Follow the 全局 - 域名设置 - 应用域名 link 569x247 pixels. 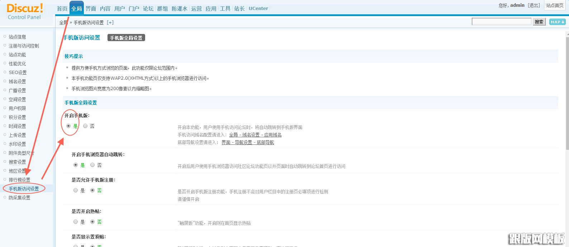(x=255, y=135)
